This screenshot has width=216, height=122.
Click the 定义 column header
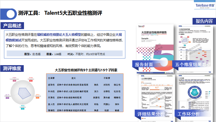click(74, 78)
